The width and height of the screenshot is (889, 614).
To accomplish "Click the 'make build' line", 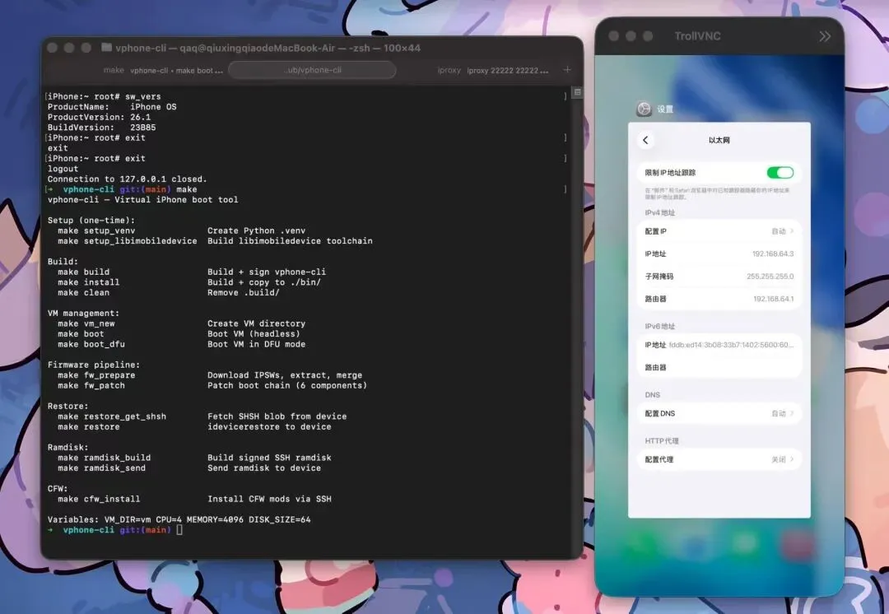I will (192, 272).
